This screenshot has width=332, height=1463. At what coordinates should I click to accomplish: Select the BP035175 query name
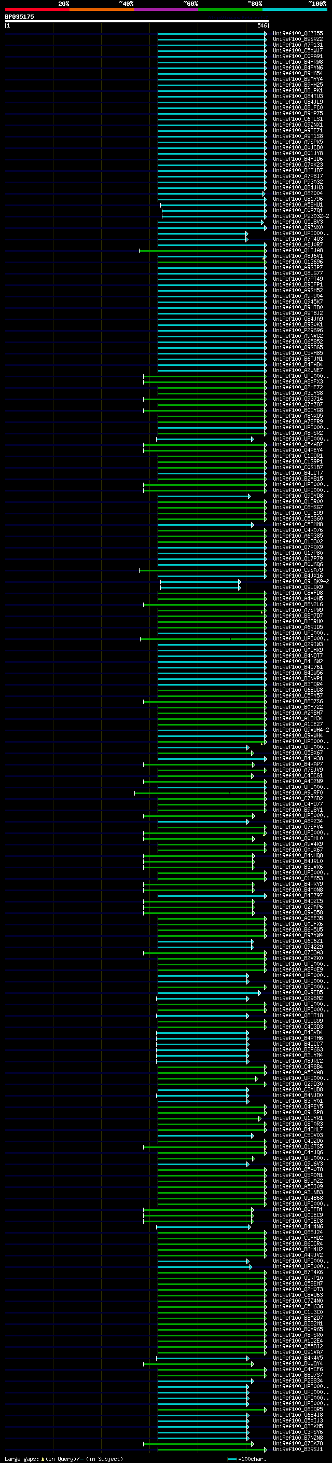tap(19, 17)
